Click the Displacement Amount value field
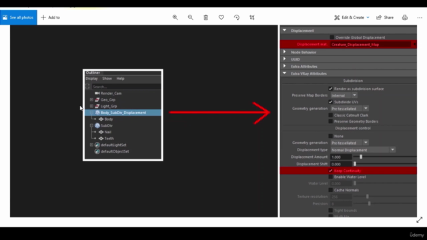This screenshot has width=427, height=240. (x=341, y=157)
